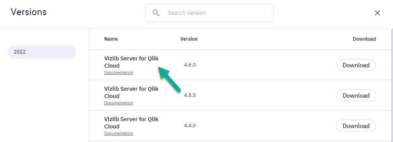The image size is (393, 142).
Task: Download Vizlib Server version 4.4.0
Action: (356, 126)
